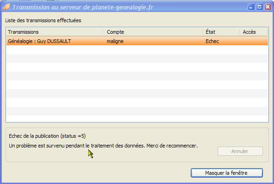Click the greyed-out Annuler button
The width and height of the screenshot is (274, 184).
click(x=240, y=151)
